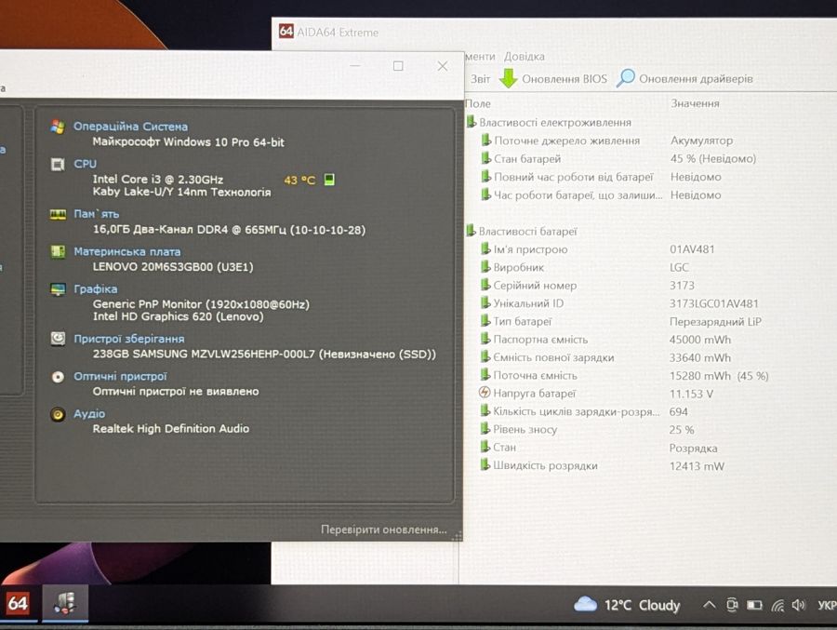837x630 pixels.
Task: Click the 45000 mWh value
Action: tap(699, 340)
